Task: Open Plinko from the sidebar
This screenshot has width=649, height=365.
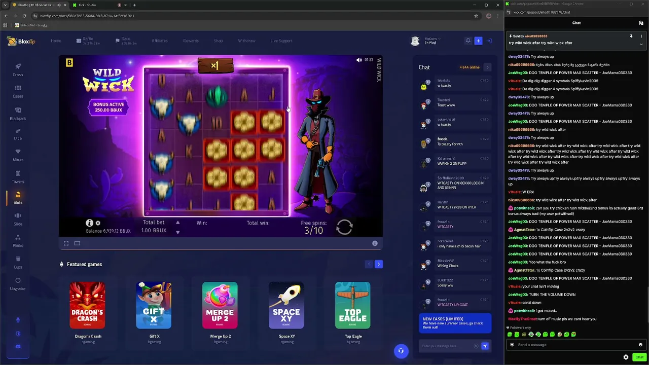Action: (x=18, y=241)
